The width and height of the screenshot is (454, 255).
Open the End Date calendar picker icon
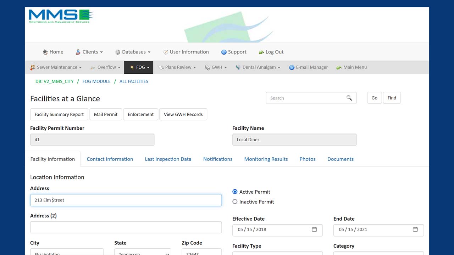pos(415,229)
